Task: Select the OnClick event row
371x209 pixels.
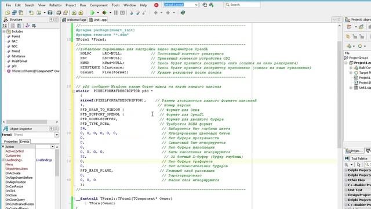Action: point(10,191)
